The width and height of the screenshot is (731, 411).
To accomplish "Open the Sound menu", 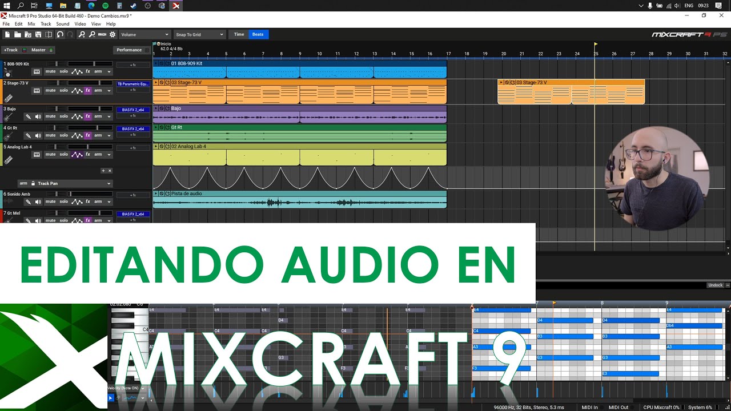I will (63, 24).
